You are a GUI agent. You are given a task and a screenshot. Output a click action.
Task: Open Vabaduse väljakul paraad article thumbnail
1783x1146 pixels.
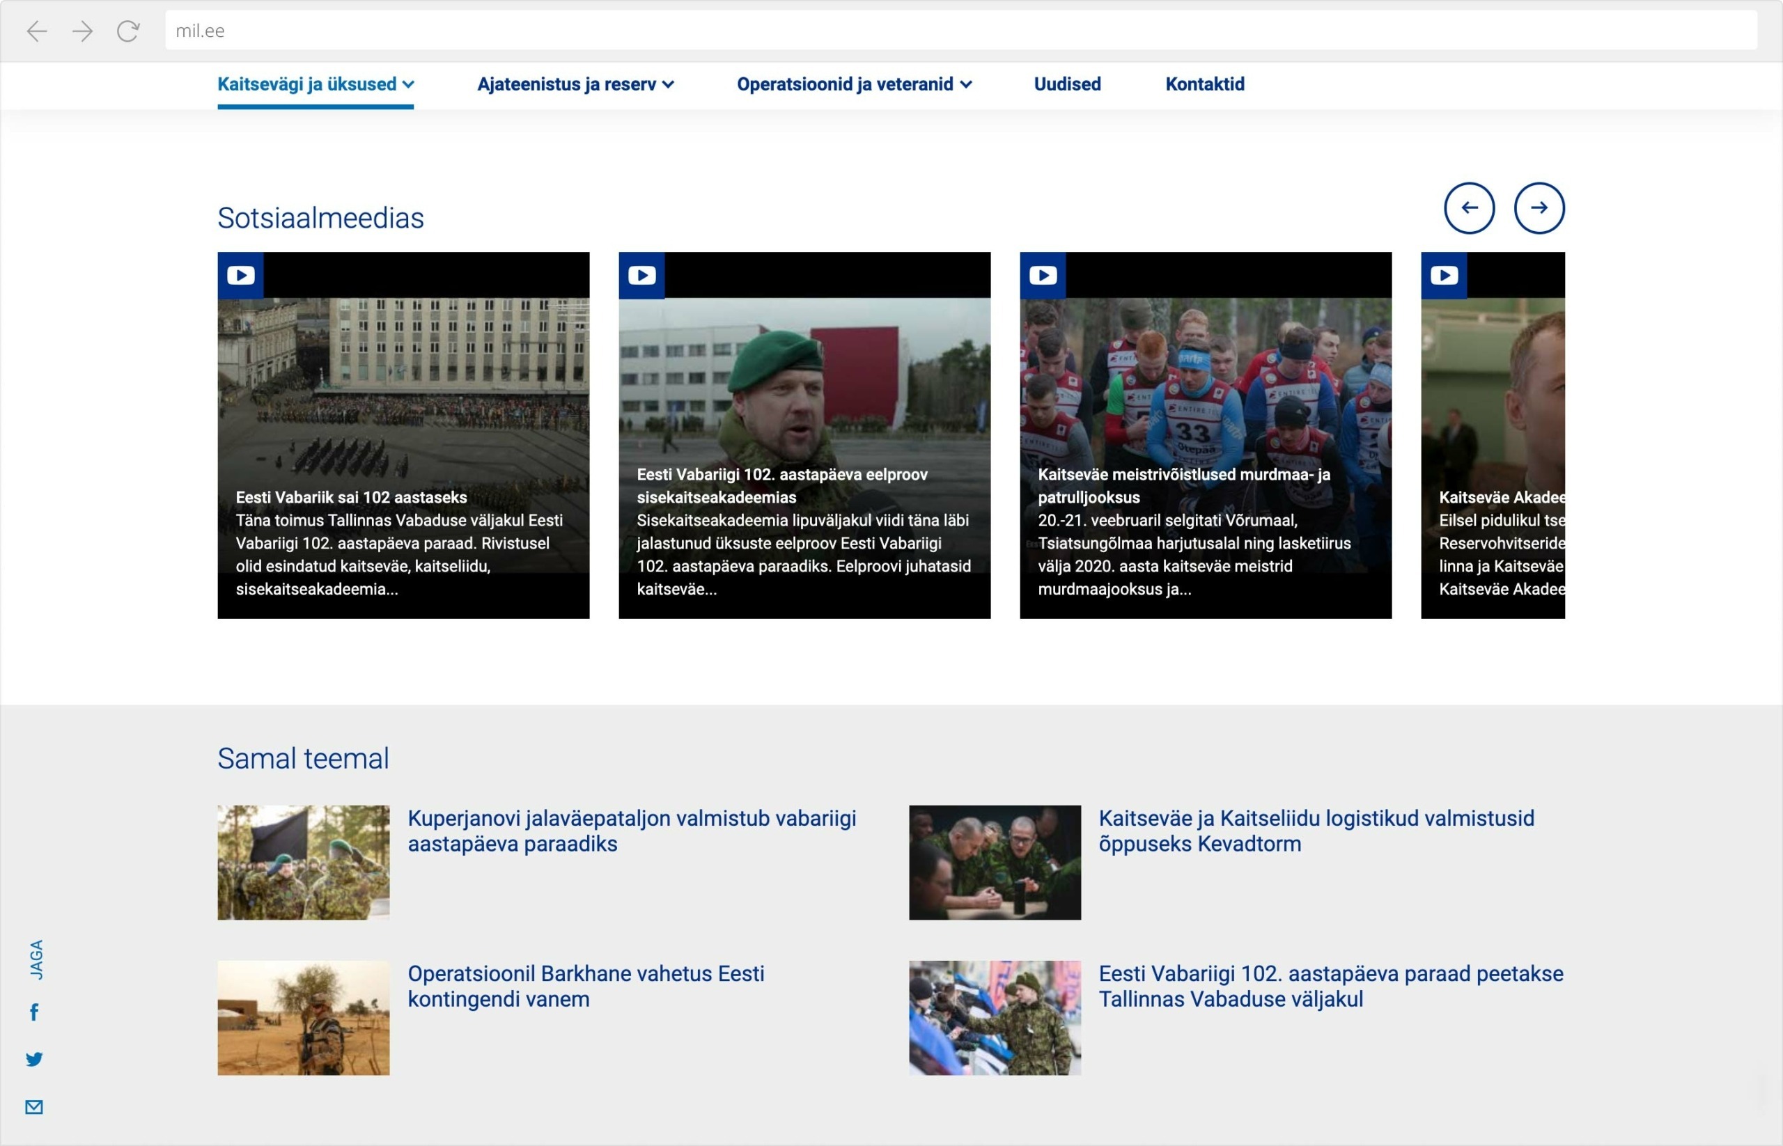[x=994, y=1017]
